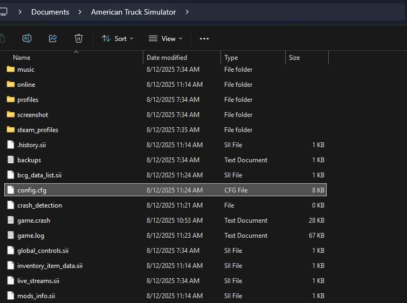Image resolution: width=407 pixels, height=303 pixels.
Task: Expand chevron before Documents breadcrumb
Action: click(20, 12)
